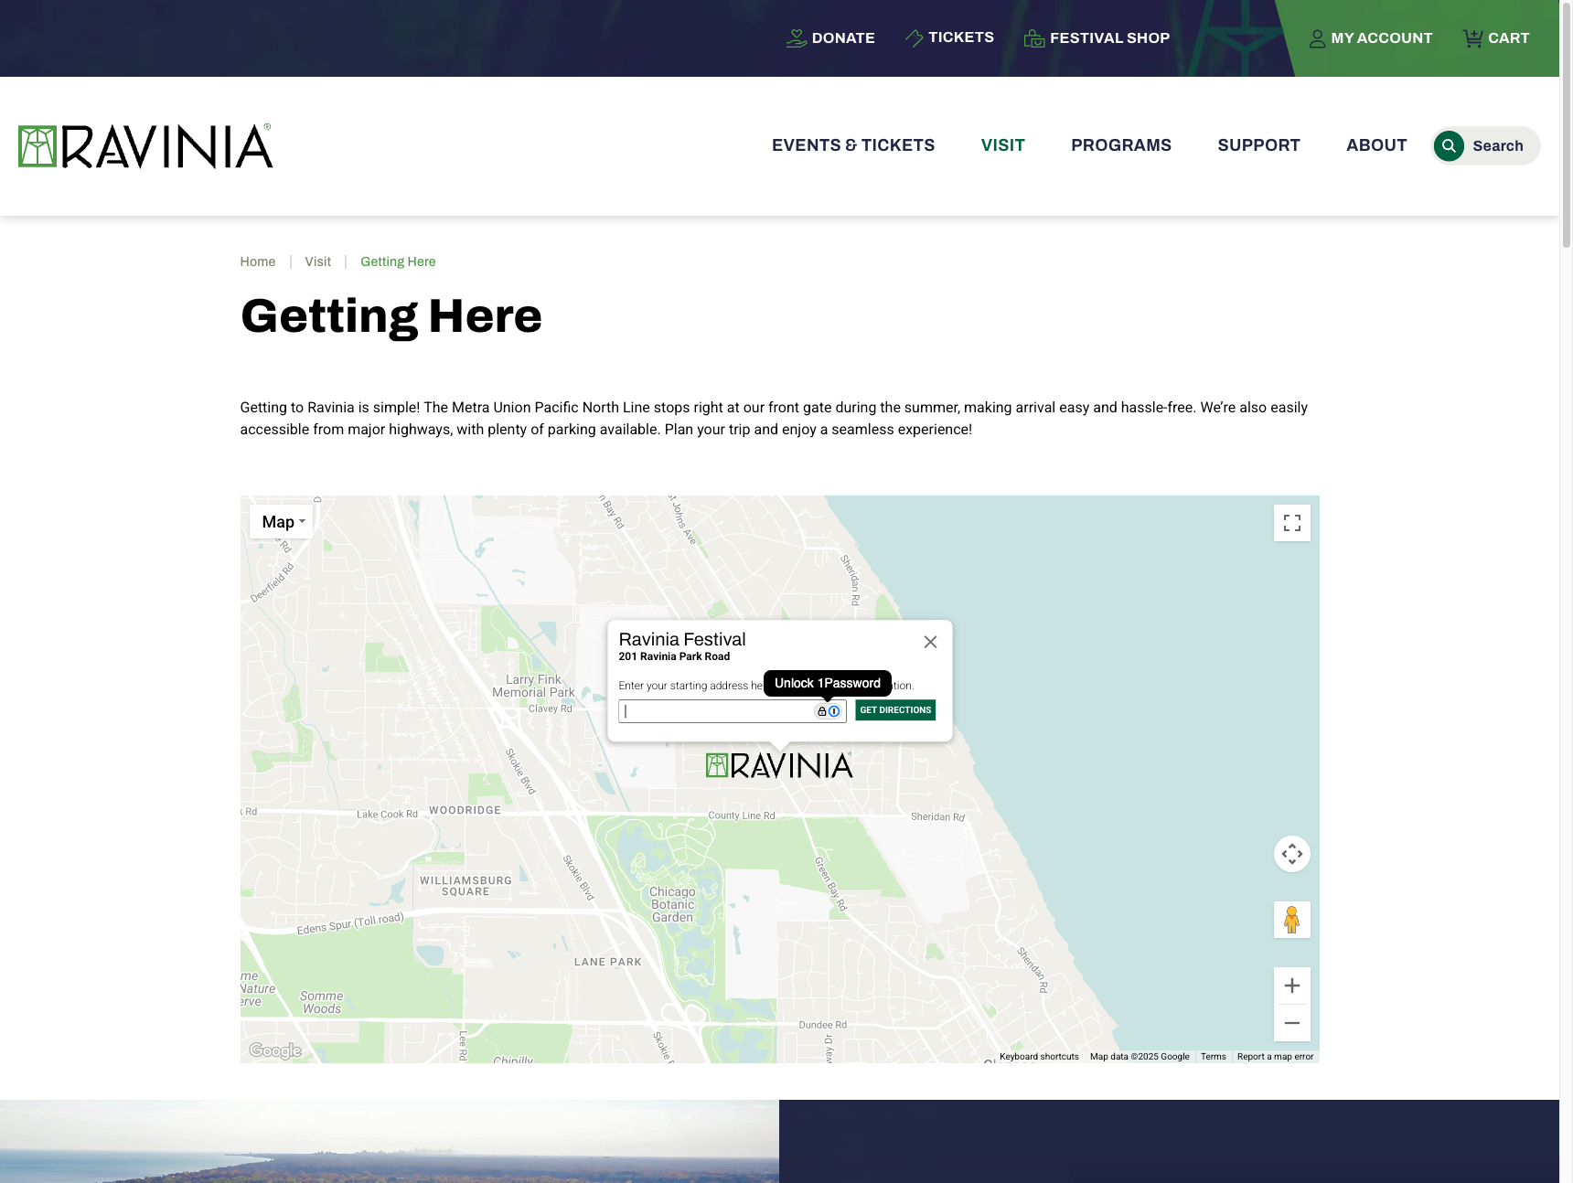The image size is (1573, 1183).
Task: Zoom in the map with plus
Action: tap(1292, 986)
